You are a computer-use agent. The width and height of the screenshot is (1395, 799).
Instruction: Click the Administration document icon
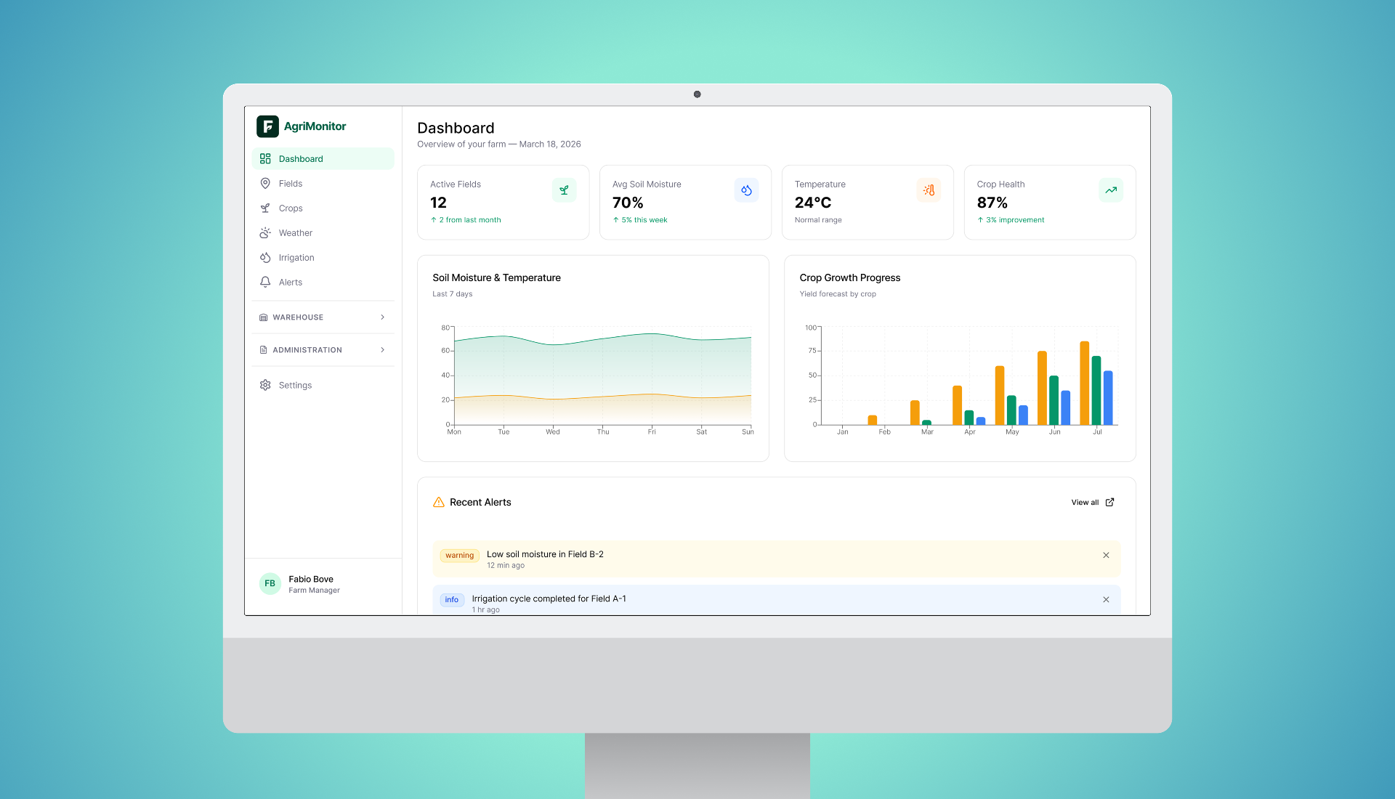264,350
